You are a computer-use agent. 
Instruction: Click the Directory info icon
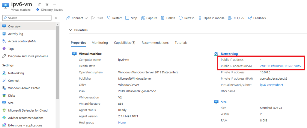coord(37,10)
